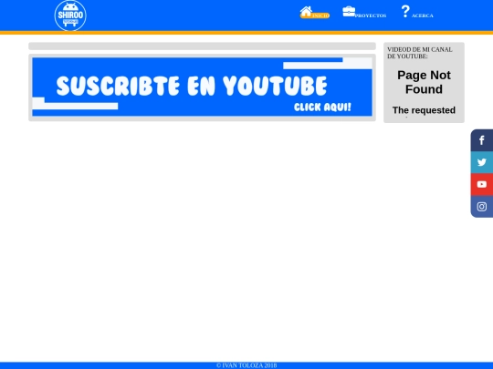Open the Acerca menu item
The height and width of the screenshot is (369, 493).
[423, 15]
